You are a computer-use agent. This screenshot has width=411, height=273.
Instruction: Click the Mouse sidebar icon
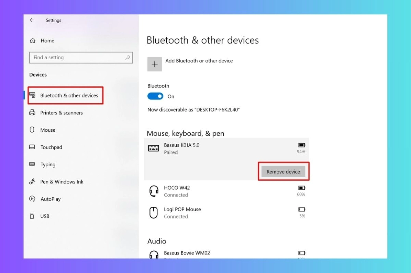click(32, 130)
